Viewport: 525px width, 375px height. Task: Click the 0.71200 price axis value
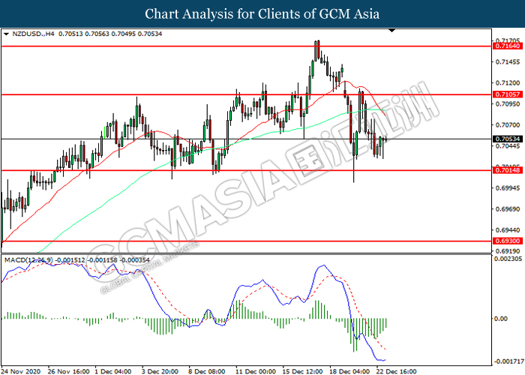(508, 83)
